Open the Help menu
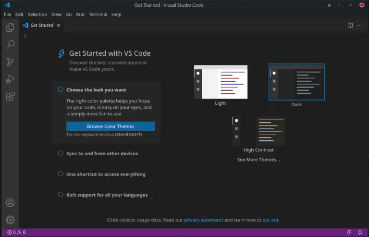This screenshot has height=237, width=369. tap(116, 14)
